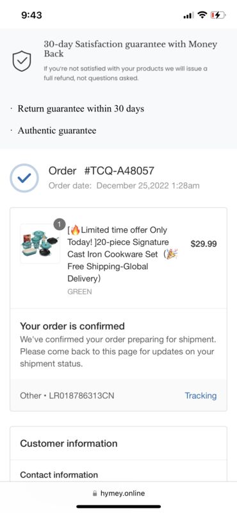Tap the quantity badge on product image
This screenshot has width=237, height=513.
59,224
